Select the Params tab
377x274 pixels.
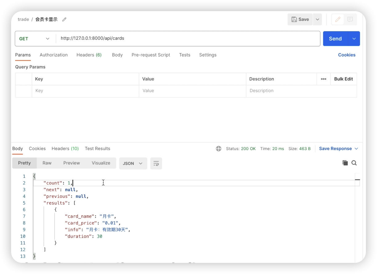[23, 55]
